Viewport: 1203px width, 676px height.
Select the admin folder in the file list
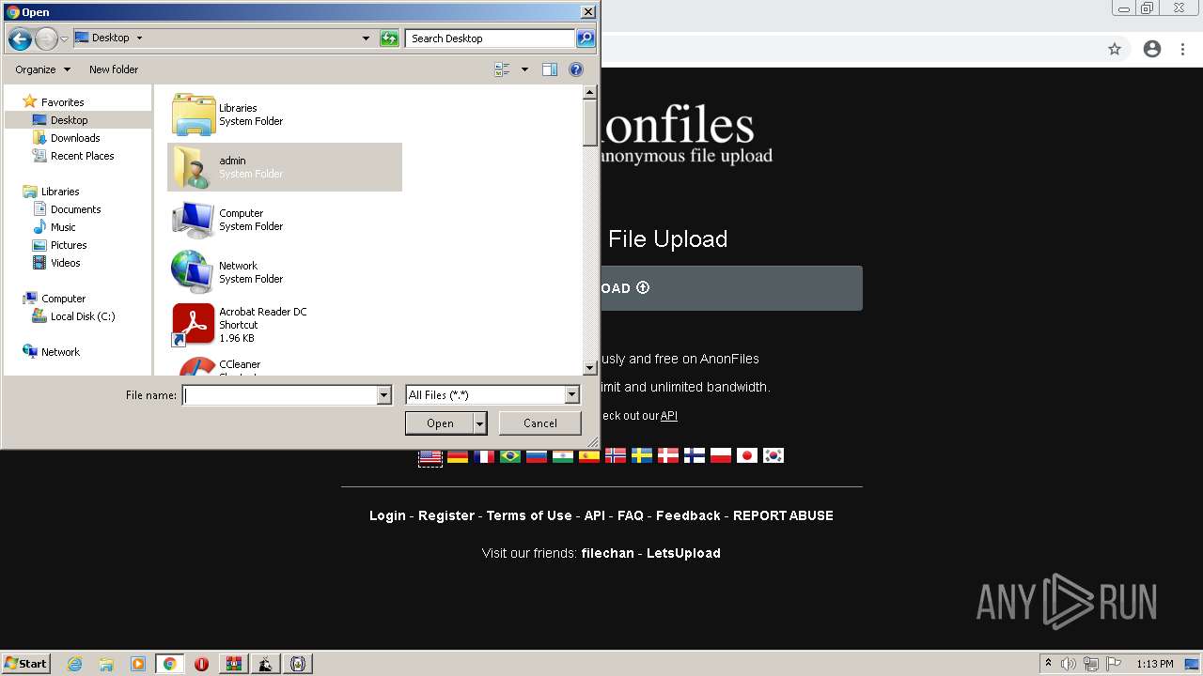click(x=285, y=167)
